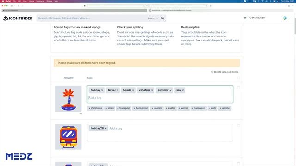Open the shopping cart icon
The image size is (296, 166).
[245, 18]
